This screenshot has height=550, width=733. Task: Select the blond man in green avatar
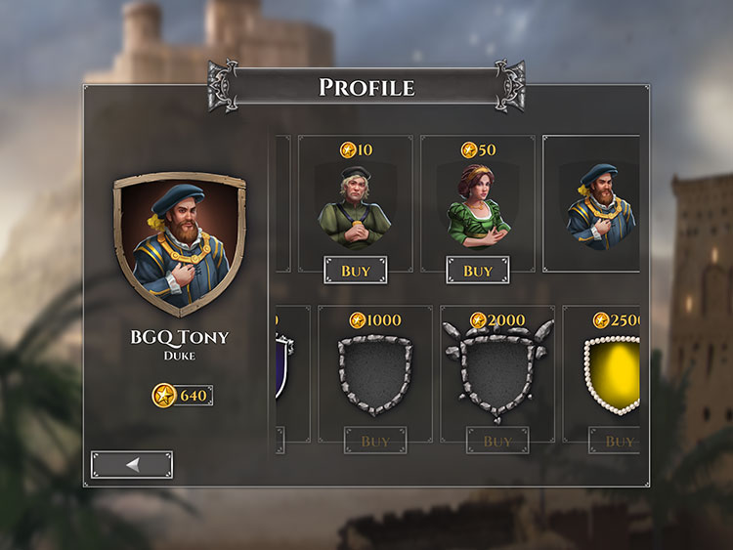[356, 206]
